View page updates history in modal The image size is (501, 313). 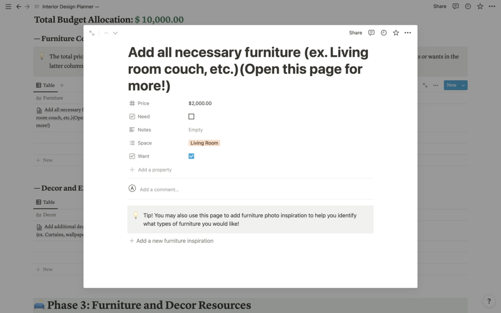tap(383, 33)
